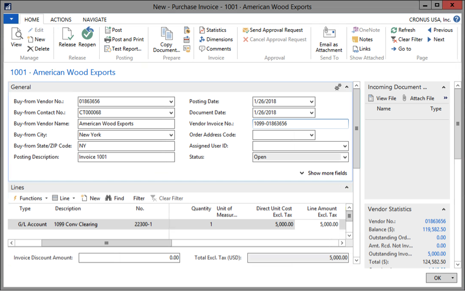
Task: Go to the Next record
Action: [435, 39]
